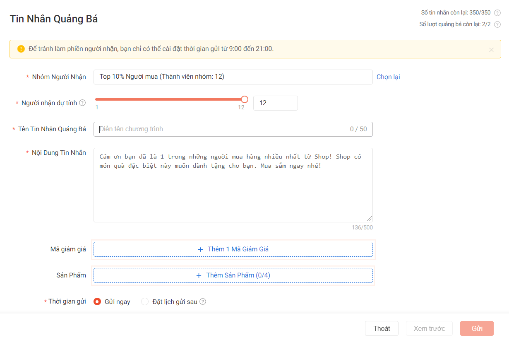The height and width of the screenshot is (340, 509).
Task: Click plus icon in Thêm Sản Phẩm (0/4)
Action: (x=199, y=275)
